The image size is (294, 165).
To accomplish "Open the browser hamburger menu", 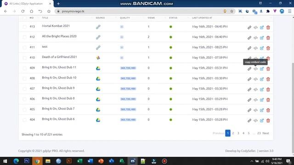I will [x=289, y=11].
